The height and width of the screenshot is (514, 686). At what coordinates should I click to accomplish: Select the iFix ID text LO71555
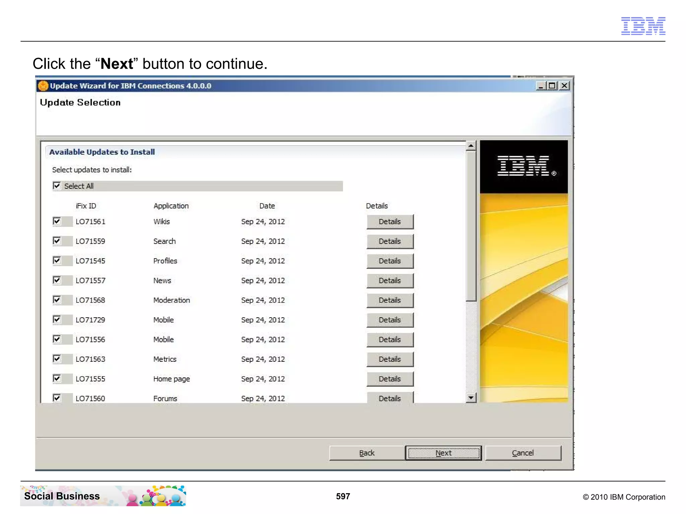90,379
